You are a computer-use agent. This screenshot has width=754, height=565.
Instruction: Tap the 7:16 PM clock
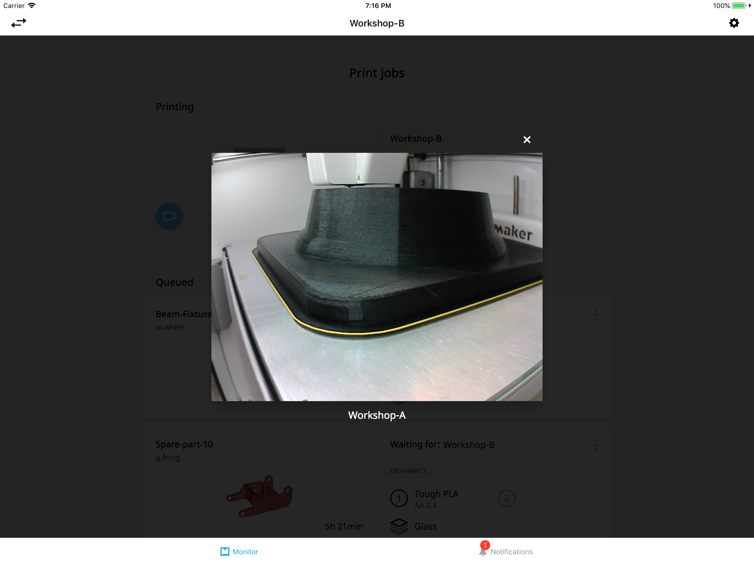pyautogui.click(x=378, y=6)
